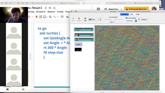Click the Edit pencil icon in NetLogo
Viewport: 165px width, 93px height.
tap(73, 19)
